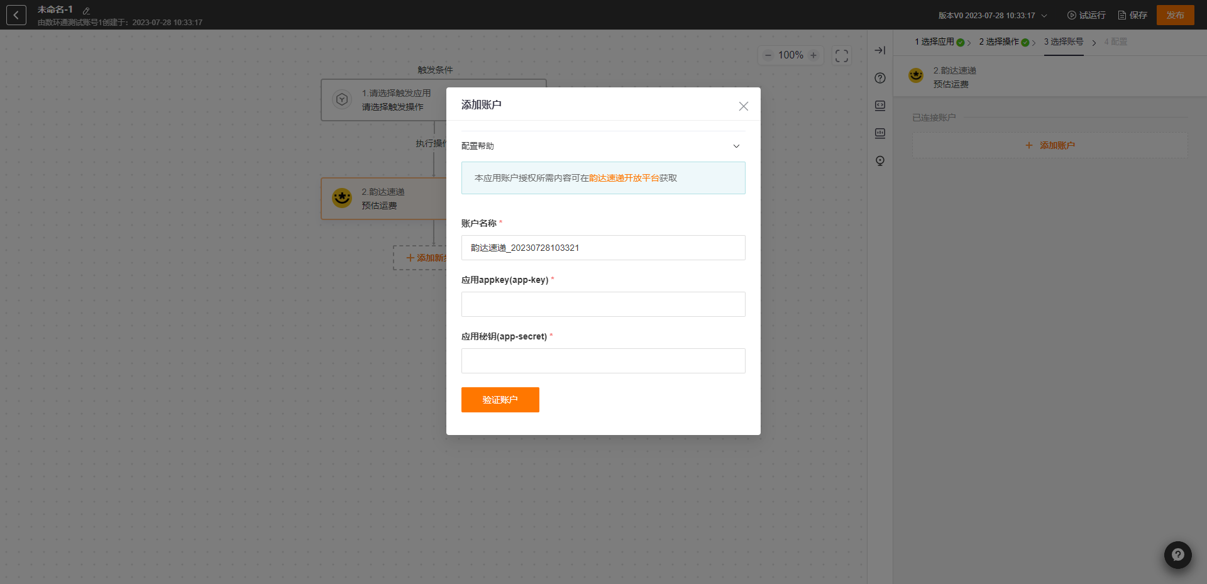Collapse the 配置帮助 section chevron
This screenshot has height=584, width=1207.
tap(737, 146)
